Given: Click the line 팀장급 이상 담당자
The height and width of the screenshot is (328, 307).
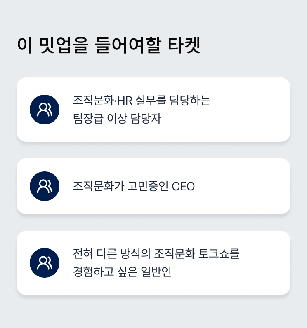Looking at the screenshot, I should point(117,119).
